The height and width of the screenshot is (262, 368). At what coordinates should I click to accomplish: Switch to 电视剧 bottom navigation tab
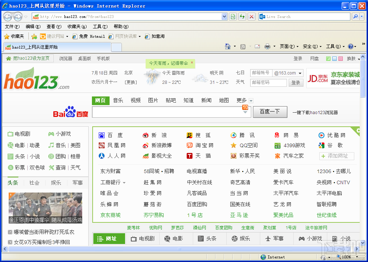click(143, 239)
